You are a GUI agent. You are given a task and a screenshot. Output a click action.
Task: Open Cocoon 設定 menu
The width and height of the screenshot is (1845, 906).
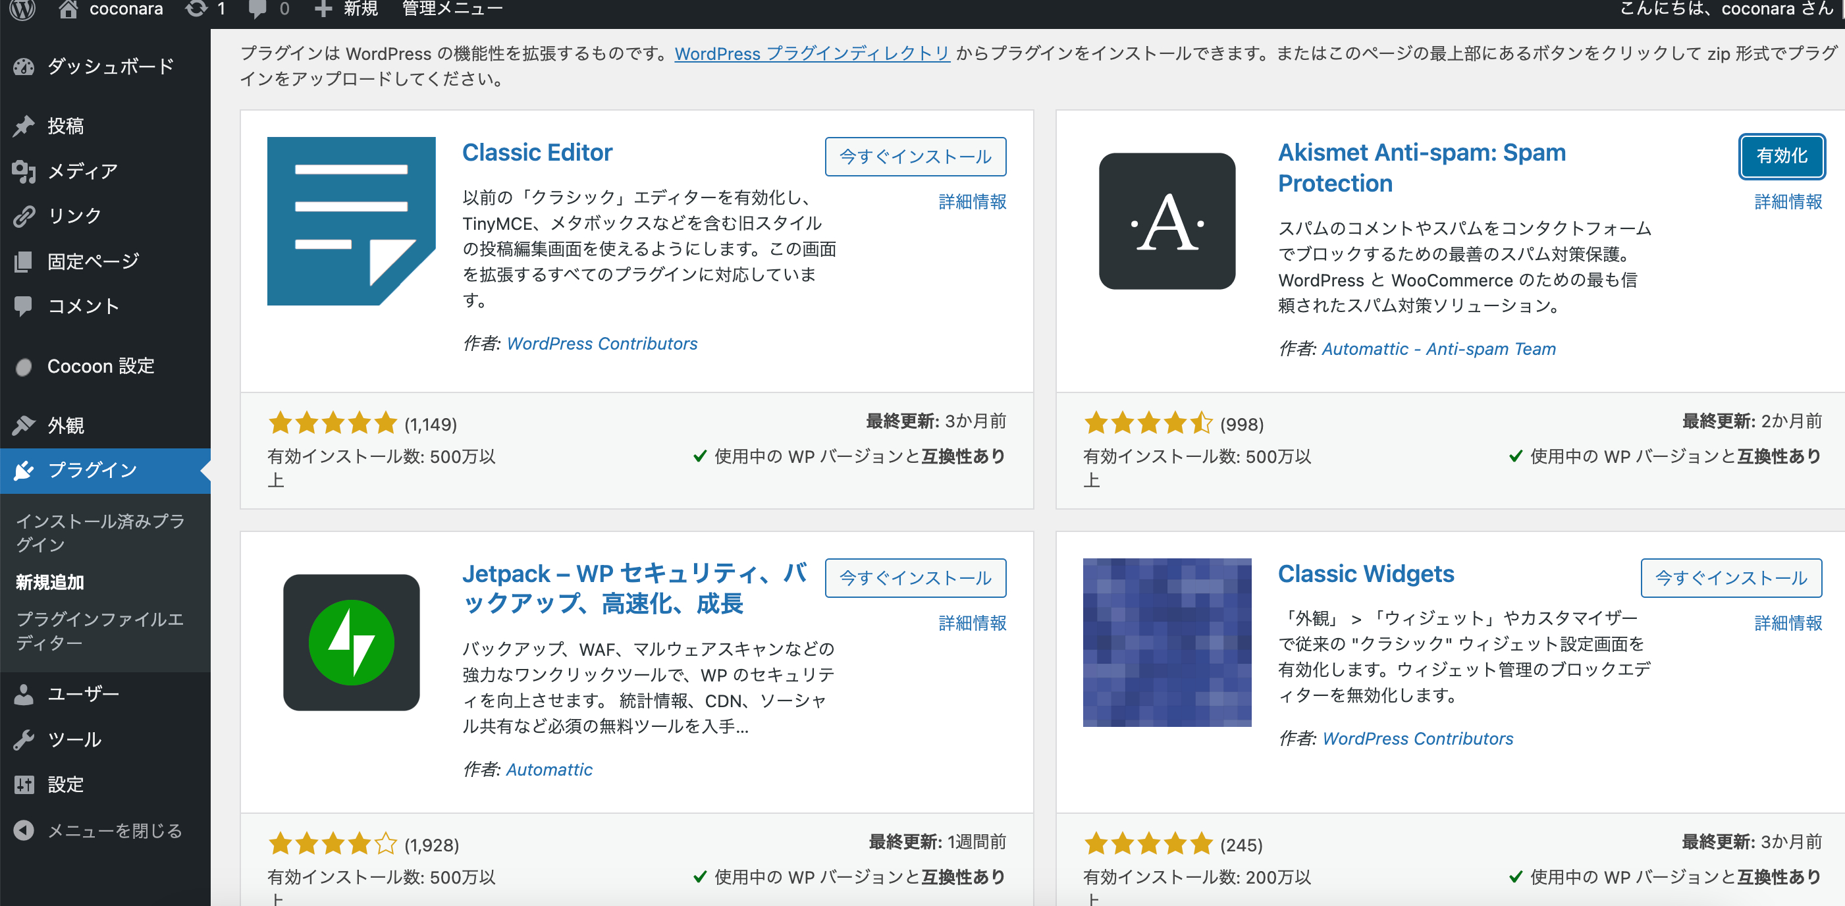click(100, 367)
